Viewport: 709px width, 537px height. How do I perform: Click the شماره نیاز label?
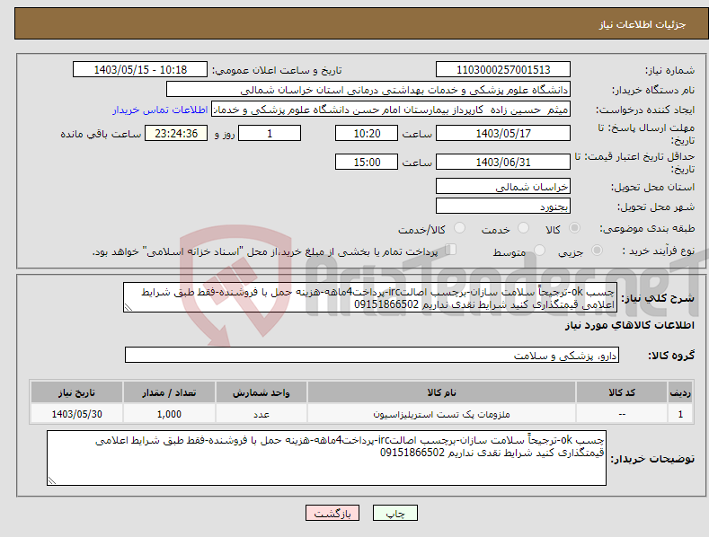pos(669,71)
